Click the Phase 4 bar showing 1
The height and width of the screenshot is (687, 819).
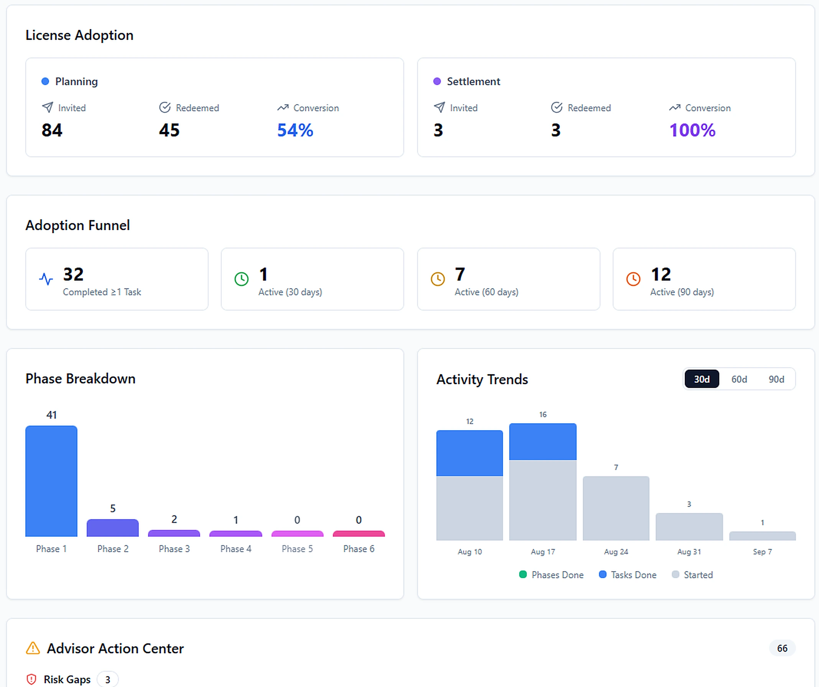coord(235,533)
